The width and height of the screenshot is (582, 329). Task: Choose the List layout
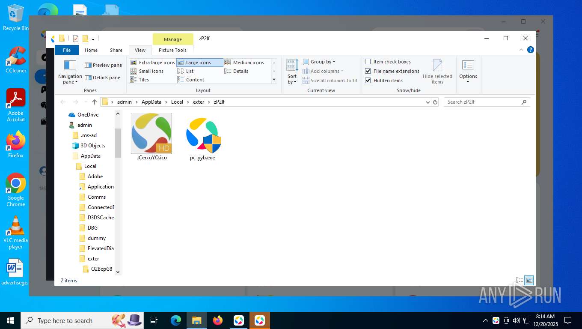[x=186, y=71]
